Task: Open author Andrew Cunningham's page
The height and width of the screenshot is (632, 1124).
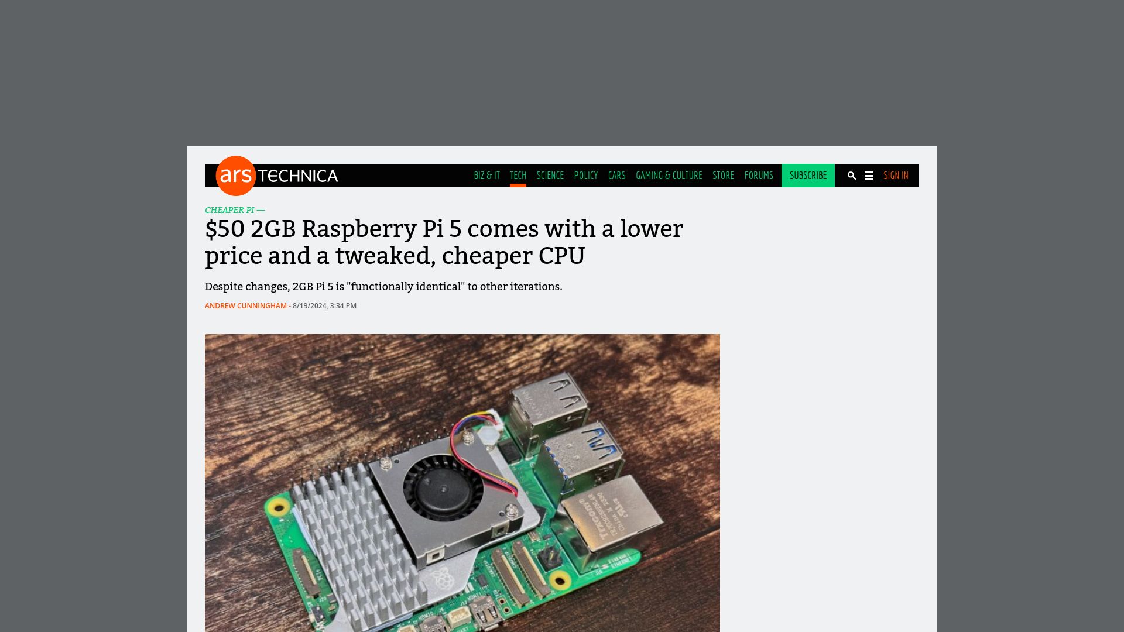Action: point(246,306)
